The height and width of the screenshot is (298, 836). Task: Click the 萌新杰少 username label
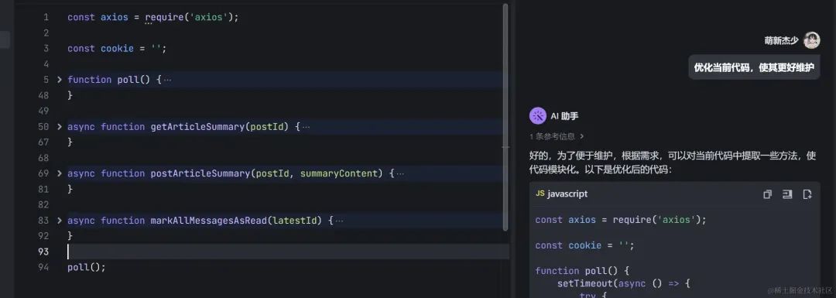(781, 41)
